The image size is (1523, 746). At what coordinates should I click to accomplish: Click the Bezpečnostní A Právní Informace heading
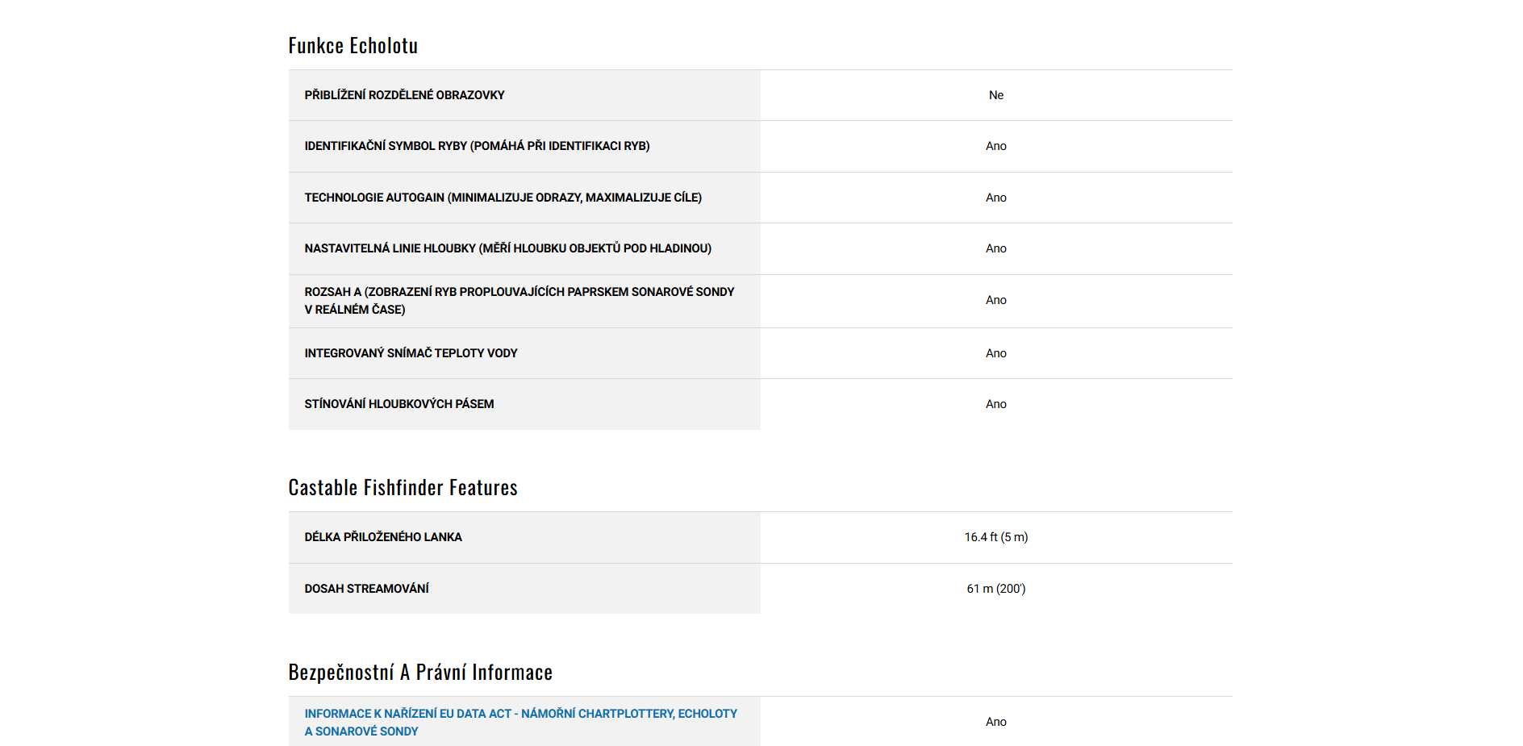[420, 673]
